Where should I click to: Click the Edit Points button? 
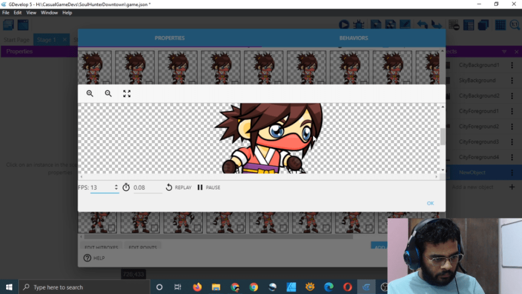[143, 247]
